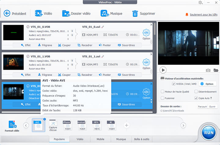Show previous format profiles with left arrow
The height and width of the screenshot is (145, 220).
26,125
